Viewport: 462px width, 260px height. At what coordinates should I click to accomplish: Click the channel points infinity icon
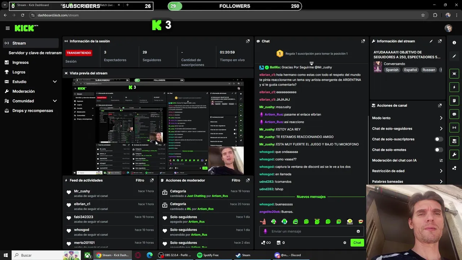coord(266,243)
